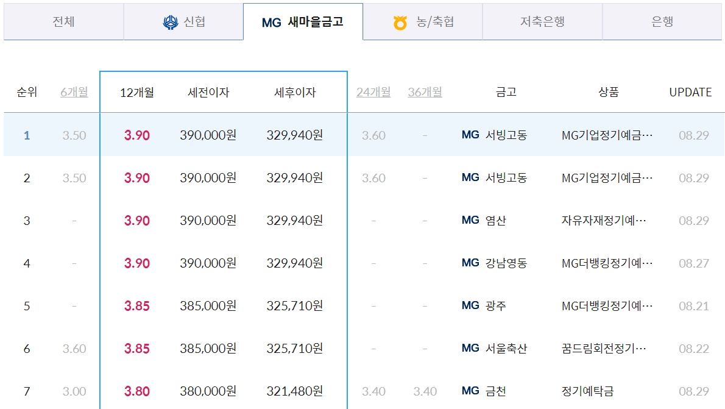Click the 신협 logo icon

pyautogui.click(x=171, y=22)
